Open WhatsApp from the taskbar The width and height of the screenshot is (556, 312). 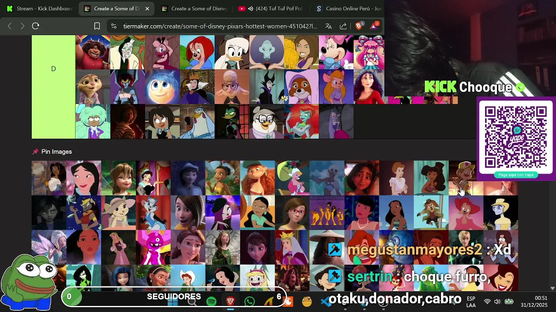(x=250, y=301)
